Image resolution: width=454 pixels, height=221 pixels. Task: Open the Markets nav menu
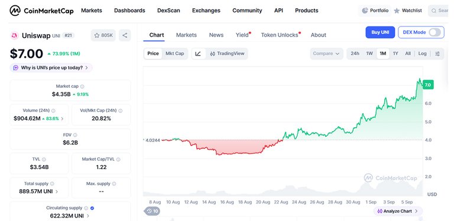(92, 11)
